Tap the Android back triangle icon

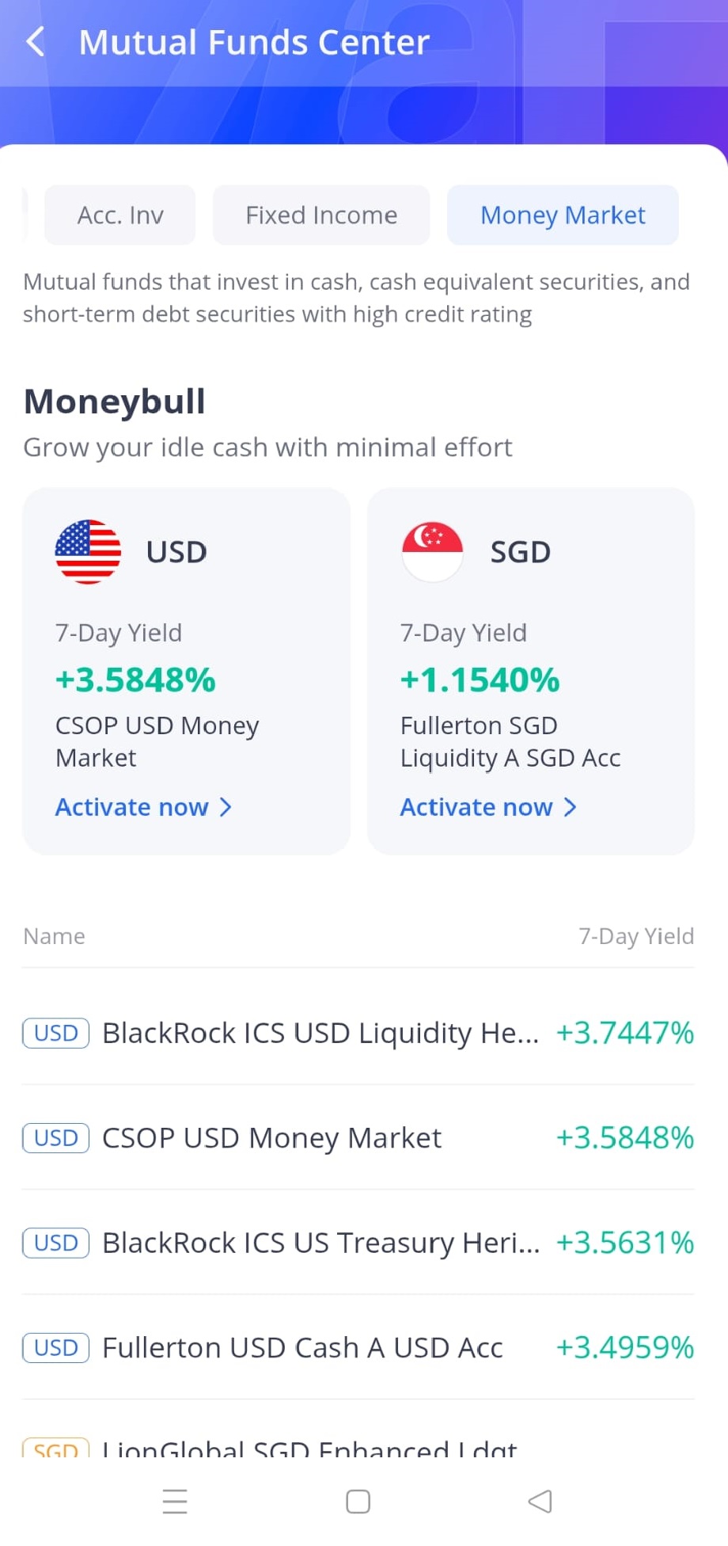click(x=540, y=1501)
